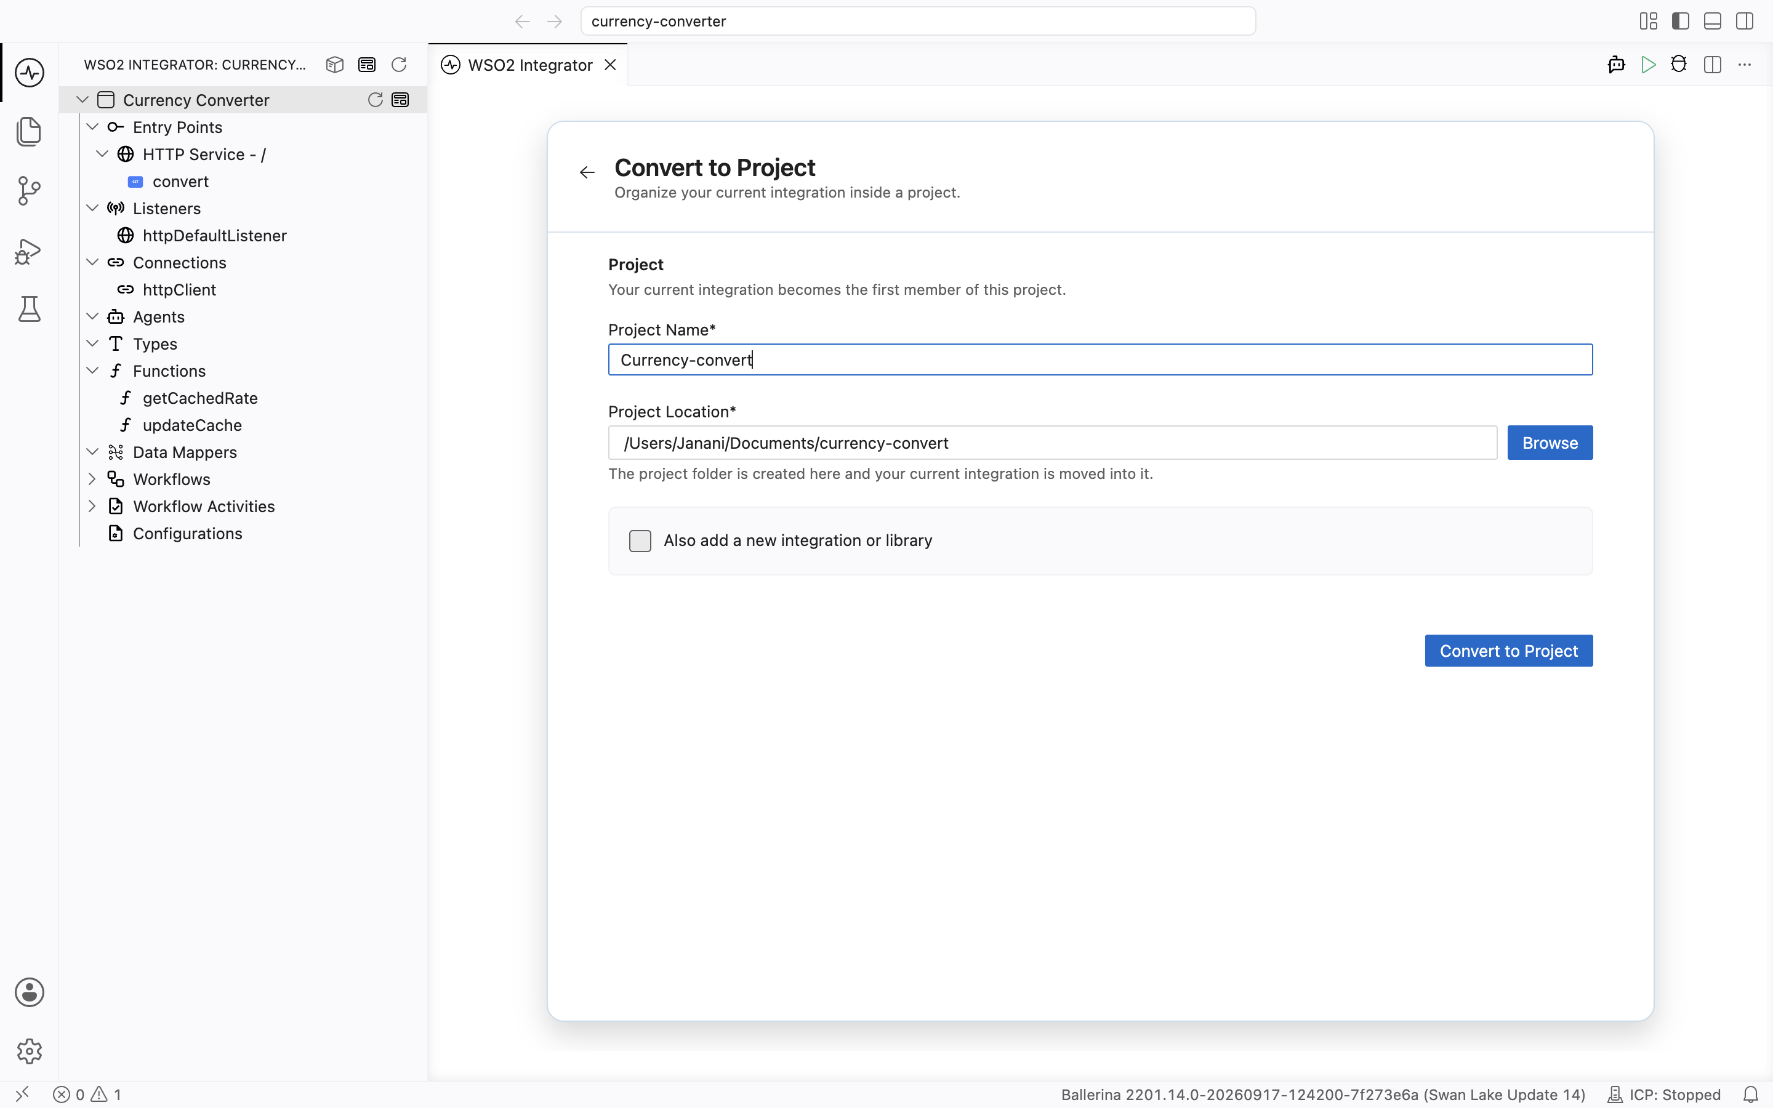Image resolution: width=1773 pixels, height=1108 pixels.
Task: Expand the Workflows section
Action: (92, 480)
